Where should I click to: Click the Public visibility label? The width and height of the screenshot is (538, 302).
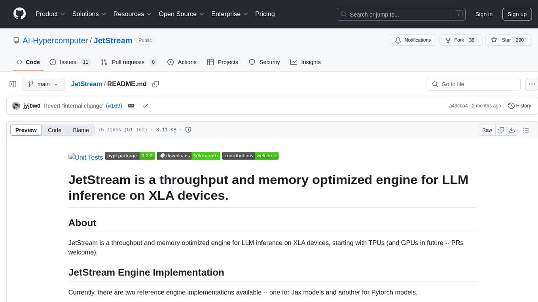point(145,40)
